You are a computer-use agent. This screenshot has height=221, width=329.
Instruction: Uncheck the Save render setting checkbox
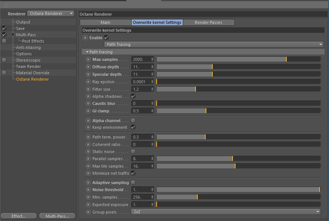coord(4,28)
